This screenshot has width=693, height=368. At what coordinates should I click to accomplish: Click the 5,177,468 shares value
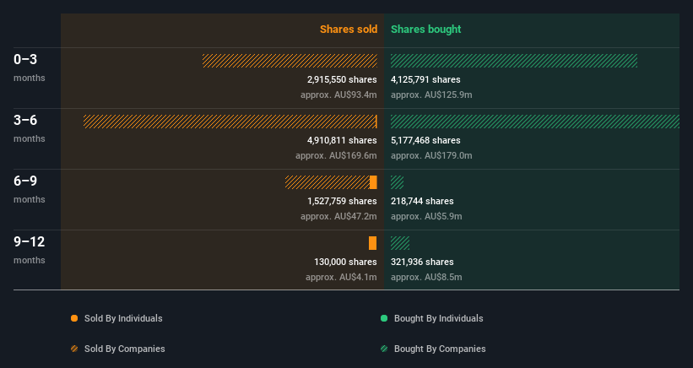tap(425, 140)
